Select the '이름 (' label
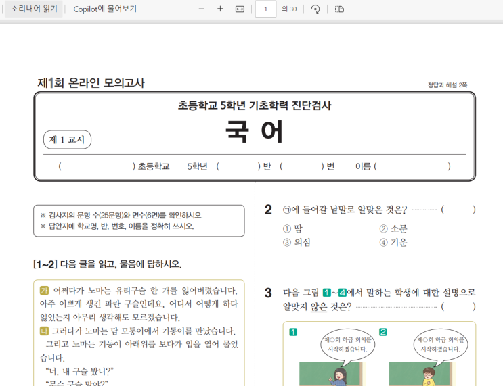This screenshot has height=386, width=503. point(366,166)
